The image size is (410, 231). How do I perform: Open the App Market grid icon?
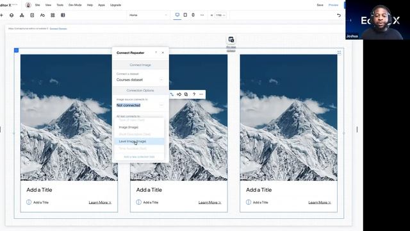click(53, 15)
